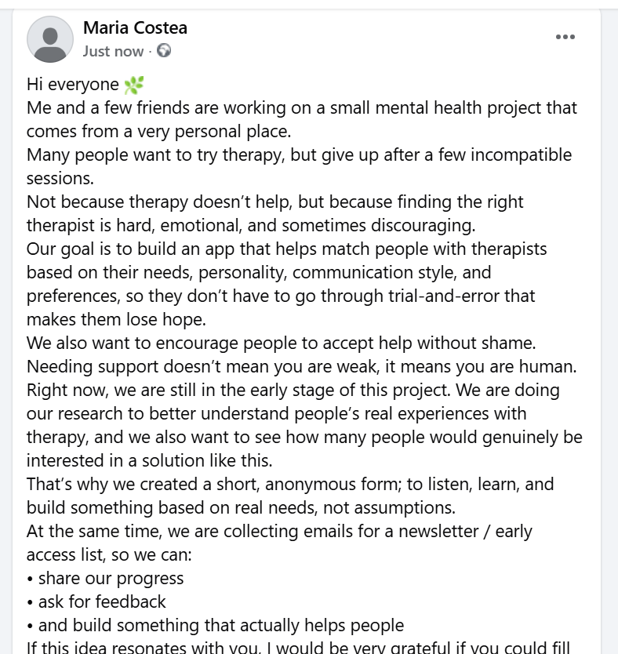Click the line starting "Not because therapy doesn't help"
618x654 pixels.
[x=274, y=202]
